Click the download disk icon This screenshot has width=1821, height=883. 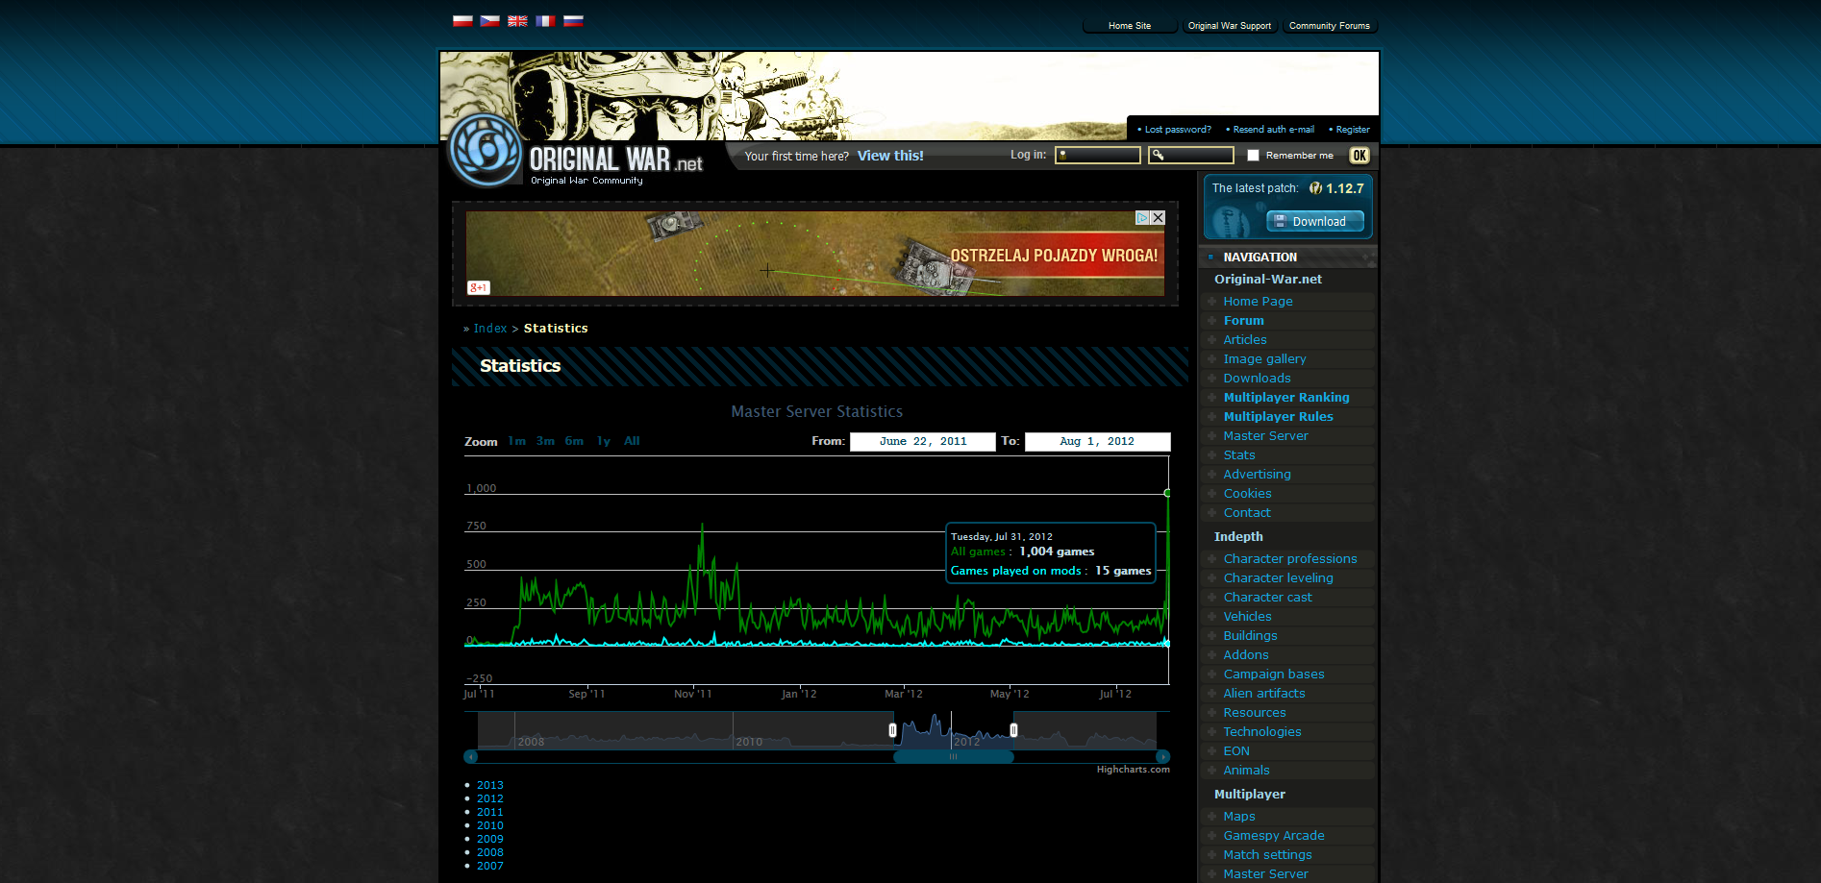[1280, 221]
